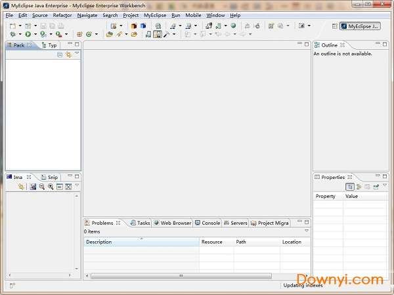The width and height of the screenshot is (394, 295).
Task: Open the Debug button dropdown arrow
Action: tap(20, 34)
